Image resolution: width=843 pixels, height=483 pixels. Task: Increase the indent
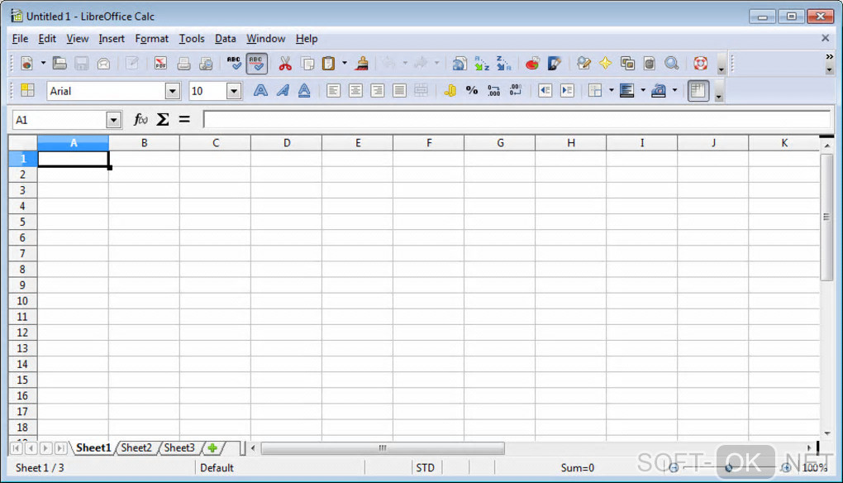[x=567, y=90]
